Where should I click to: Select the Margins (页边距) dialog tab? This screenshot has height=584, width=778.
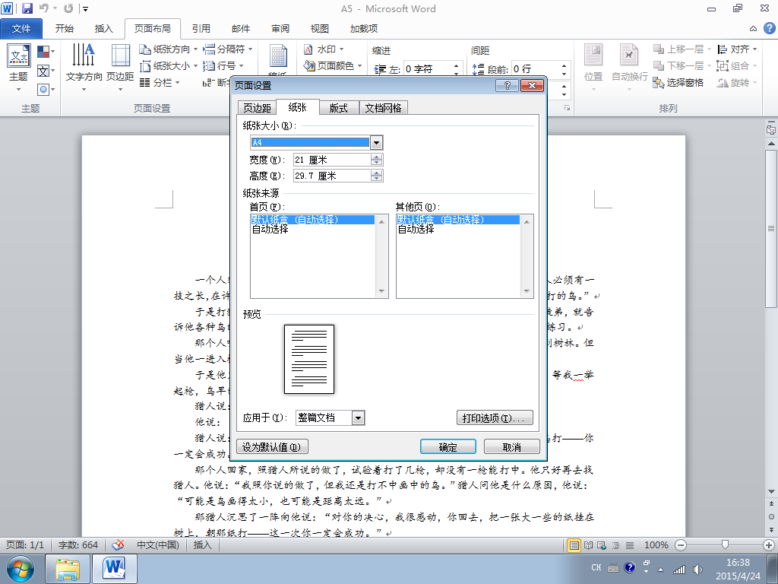[x=257, y=108]
